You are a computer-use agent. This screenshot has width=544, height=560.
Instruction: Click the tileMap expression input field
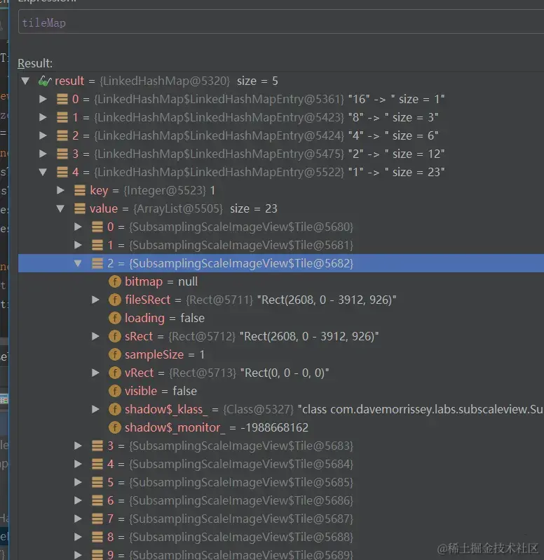pyautogui.click(x=281, y=22)
